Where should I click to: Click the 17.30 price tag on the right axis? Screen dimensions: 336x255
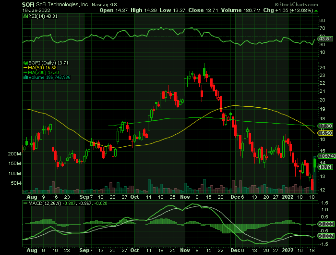tap(325, 126)
